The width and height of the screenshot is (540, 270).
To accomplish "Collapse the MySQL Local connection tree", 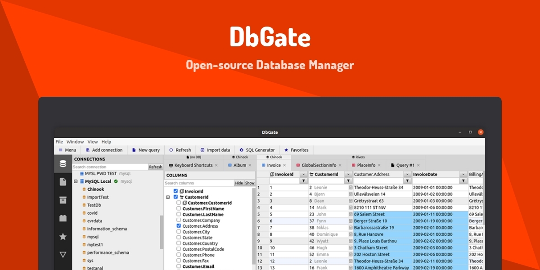I will click(x=76, y=181).
